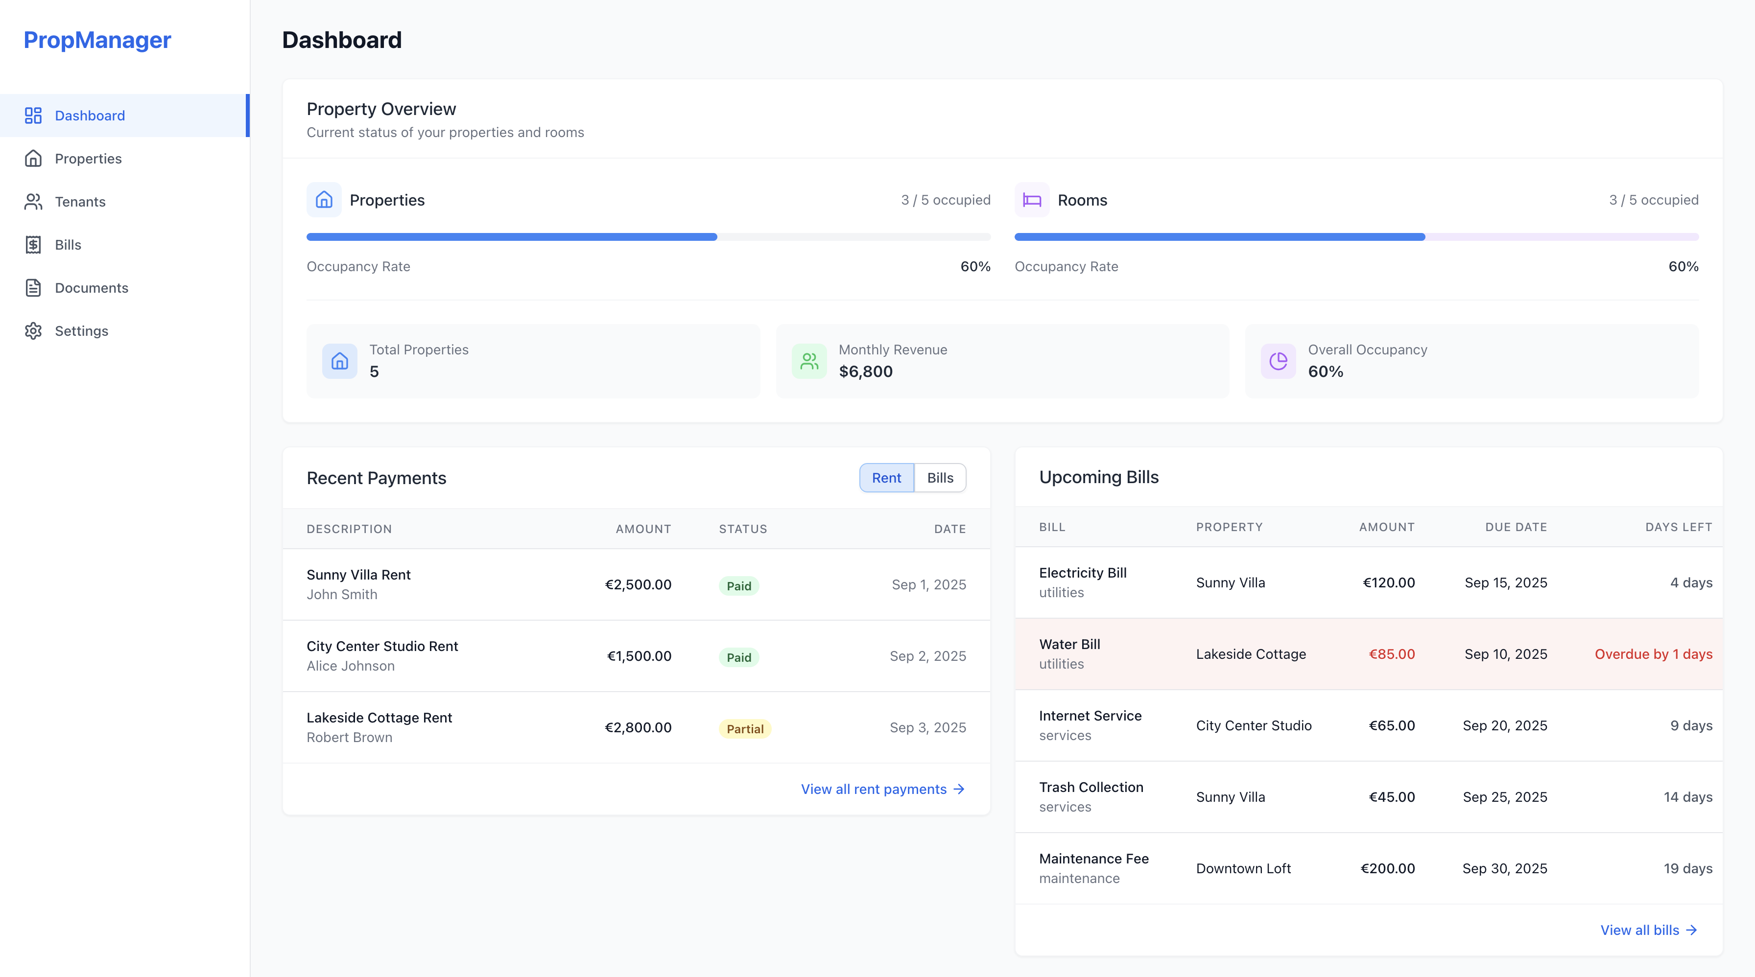Click the PropManager logo

click(x=97, y=40)
